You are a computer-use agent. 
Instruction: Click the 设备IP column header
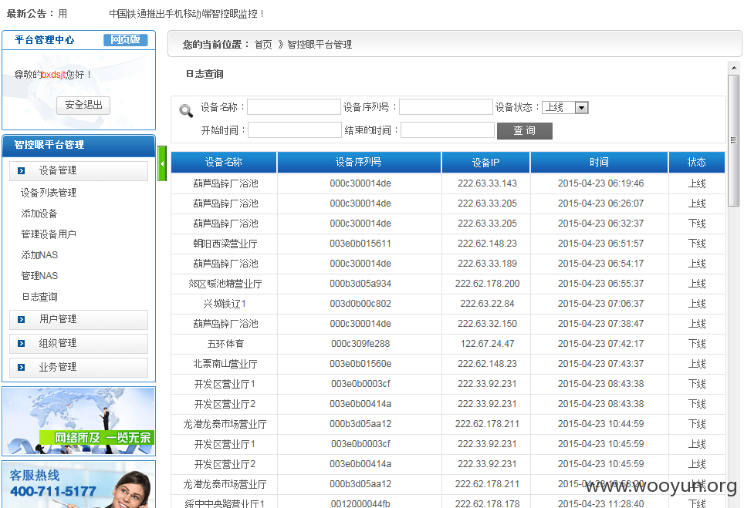click(485, 162)
